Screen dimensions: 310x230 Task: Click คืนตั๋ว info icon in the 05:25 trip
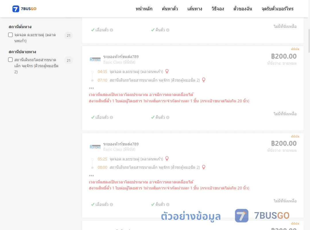[168, 205]
